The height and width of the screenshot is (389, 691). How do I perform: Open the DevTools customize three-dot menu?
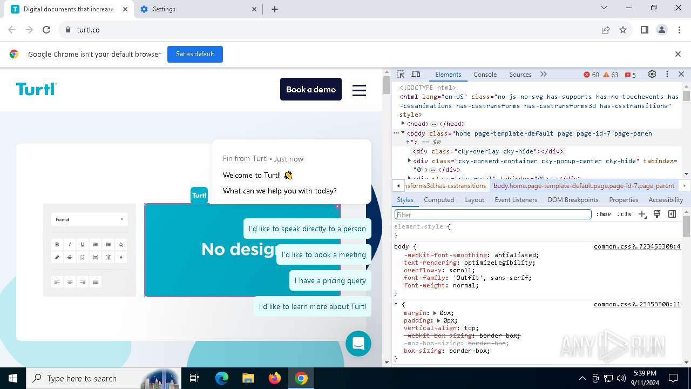(667, 75)
